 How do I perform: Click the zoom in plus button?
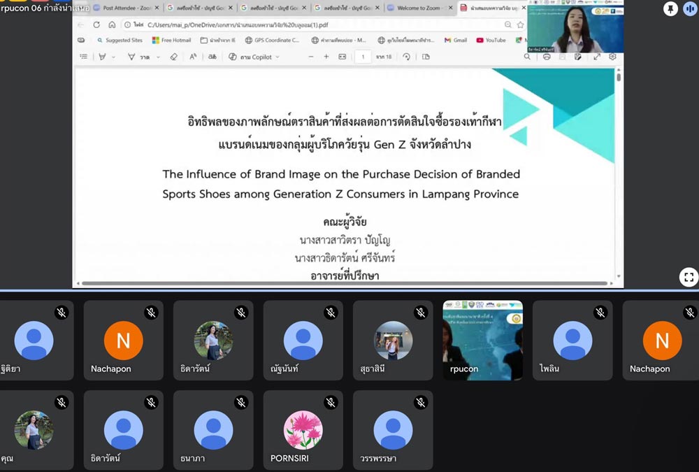[326, 57]
